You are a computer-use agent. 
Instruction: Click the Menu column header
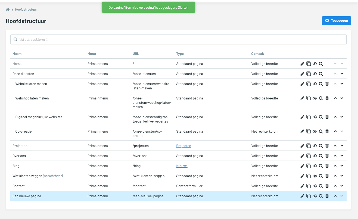pyautogui.click(x=92, y=54)
